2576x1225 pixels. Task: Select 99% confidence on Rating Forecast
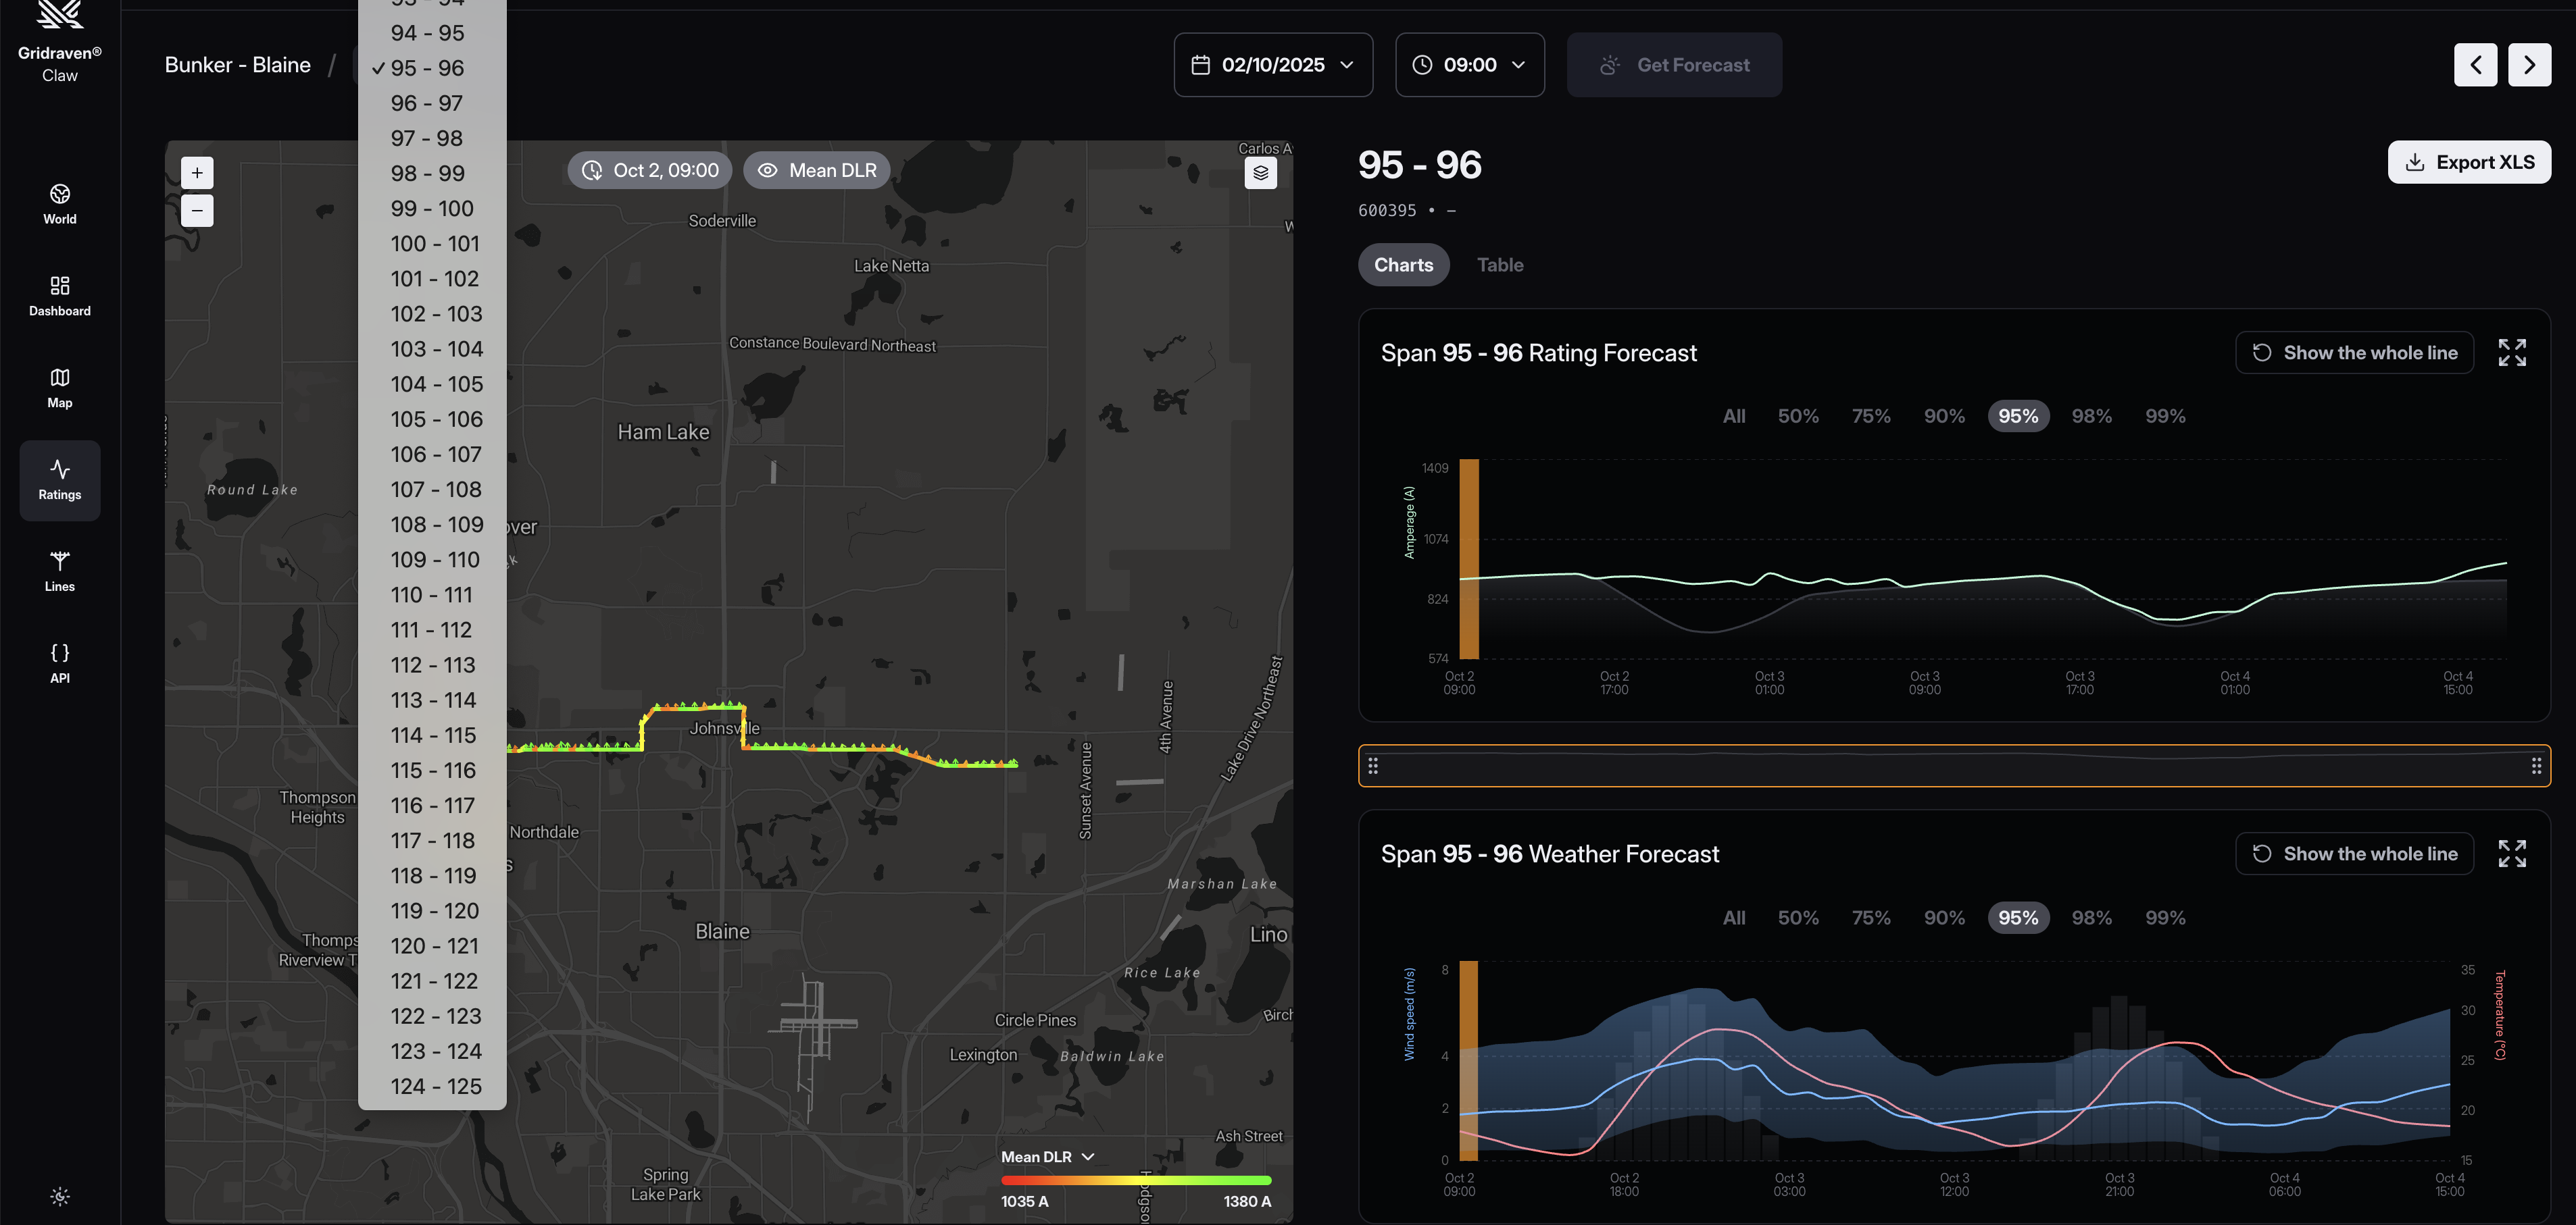tap(2164, 417)
